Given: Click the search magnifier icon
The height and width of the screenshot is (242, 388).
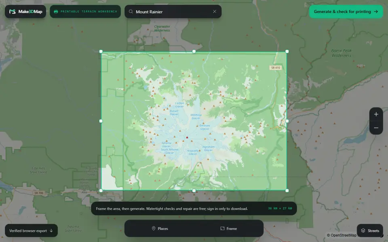Looking at the screenshot, I should [131, 12].
